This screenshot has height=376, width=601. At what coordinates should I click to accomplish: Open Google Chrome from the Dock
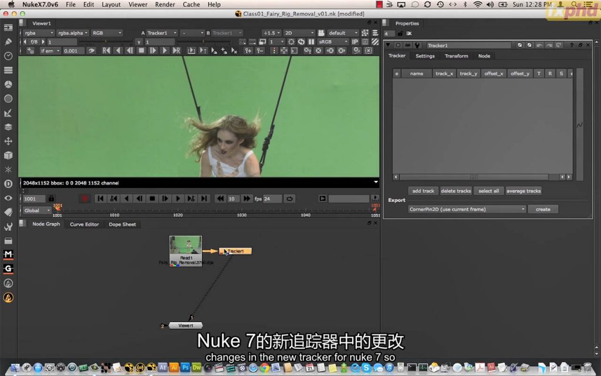264,368
